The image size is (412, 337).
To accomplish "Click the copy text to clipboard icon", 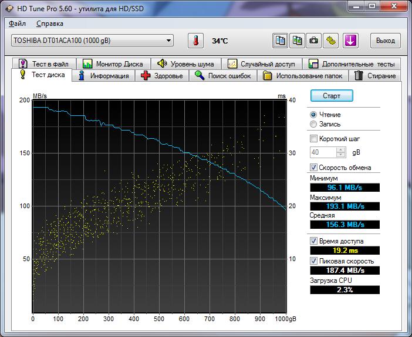I will 281,41.
